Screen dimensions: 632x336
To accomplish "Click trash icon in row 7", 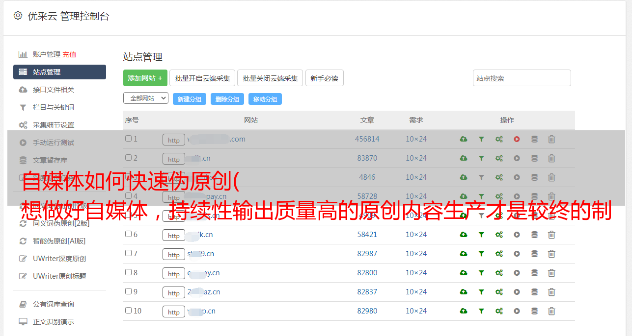I will (x=551, y=254).
